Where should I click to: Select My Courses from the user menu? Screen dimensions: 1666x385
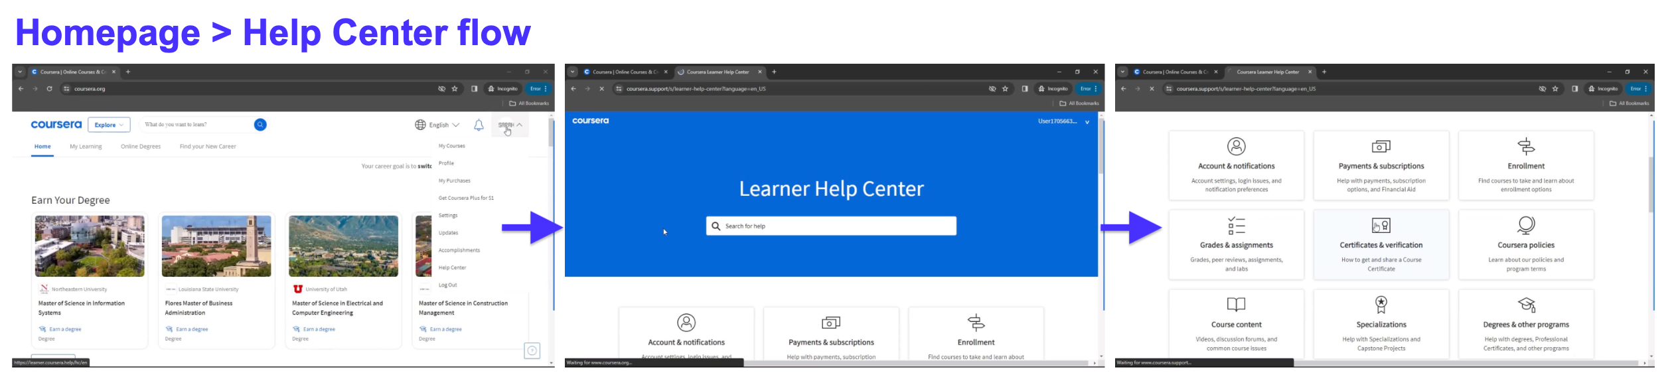[452, 146]
